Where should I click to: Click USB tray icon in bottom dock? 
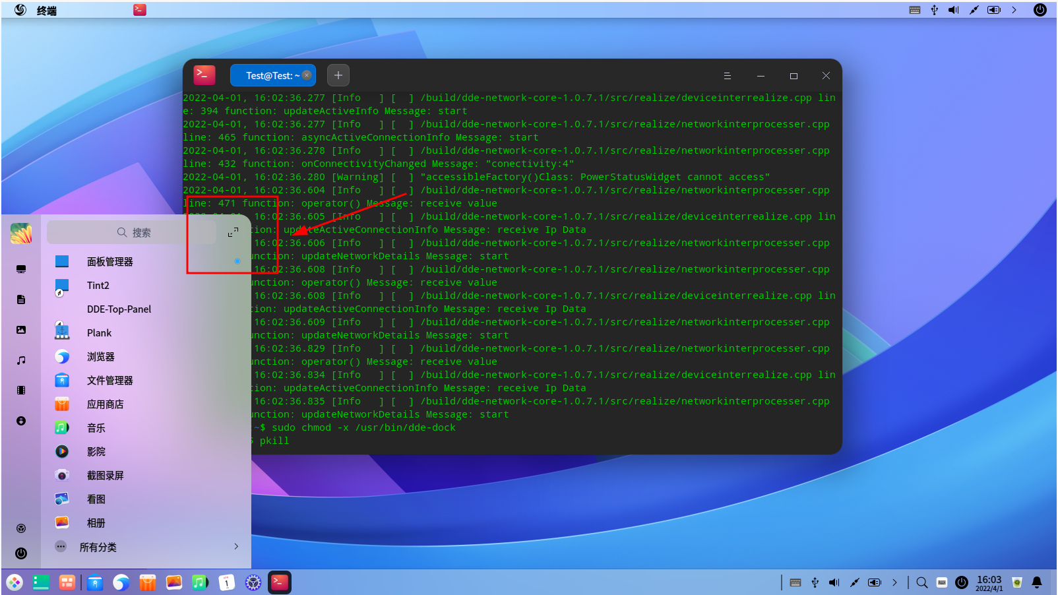pyautogui.click(x=815, y=582)
